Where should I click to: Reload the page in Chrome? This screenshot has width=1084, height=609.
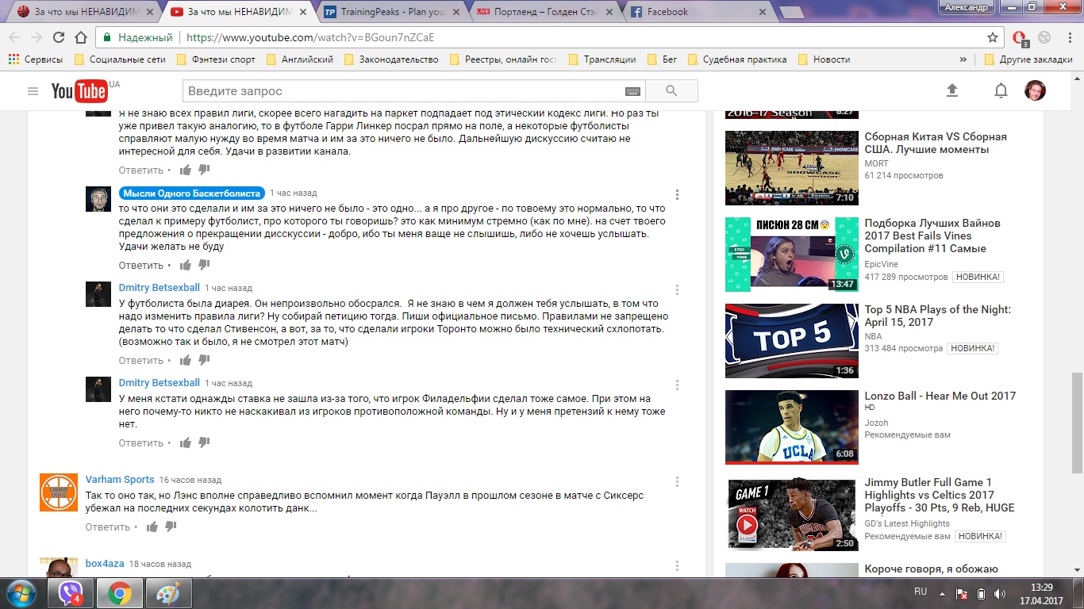(59, 37)
